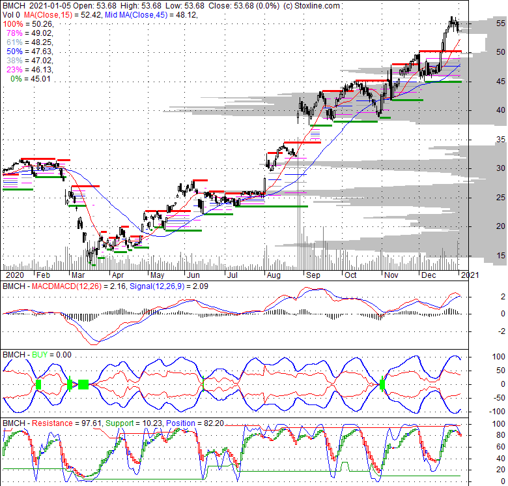
Task: Click the Nov label on the time axis
Action: [x=391, y=275]
